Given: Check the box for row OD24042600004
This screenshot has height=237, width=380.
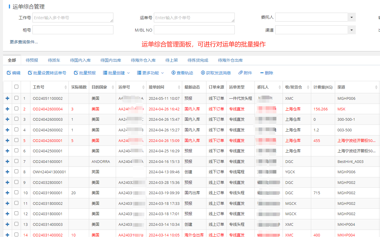Looking at the screenshot, I should click(17, 109).
